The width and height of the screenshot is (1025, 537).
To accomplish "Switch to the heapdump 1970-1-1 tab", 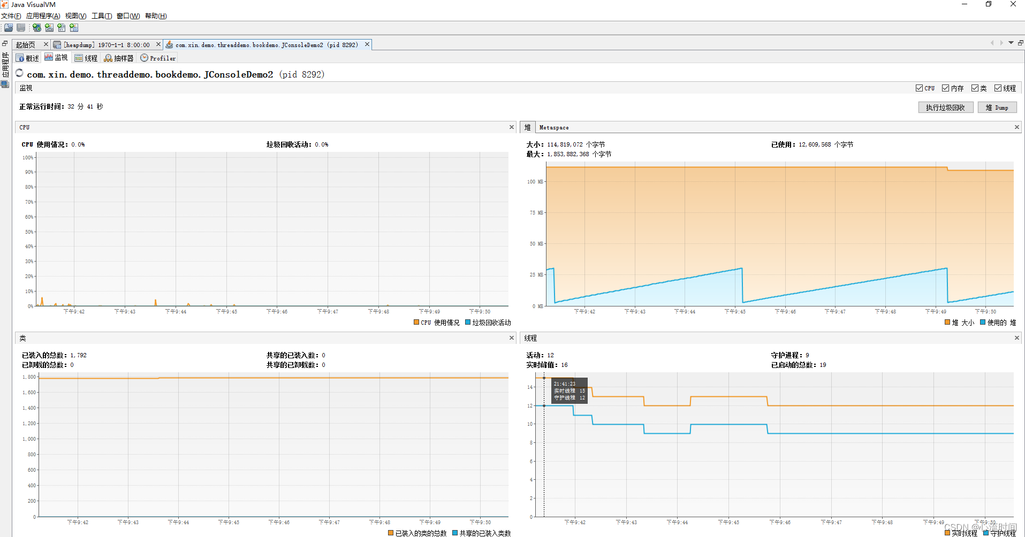I will (x=106, y=45).
